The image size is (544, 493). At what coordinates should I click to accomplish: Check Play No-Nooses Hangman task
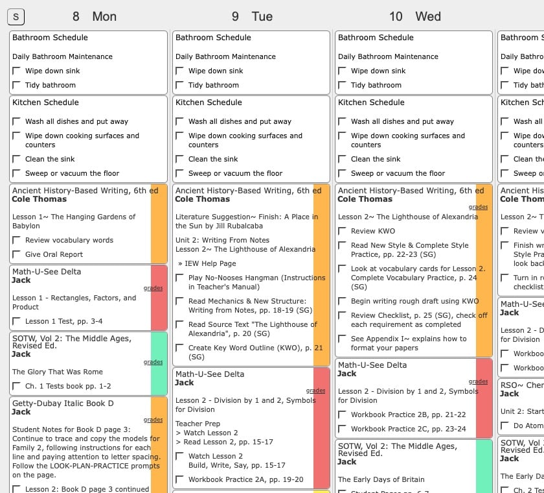point(179,278)
